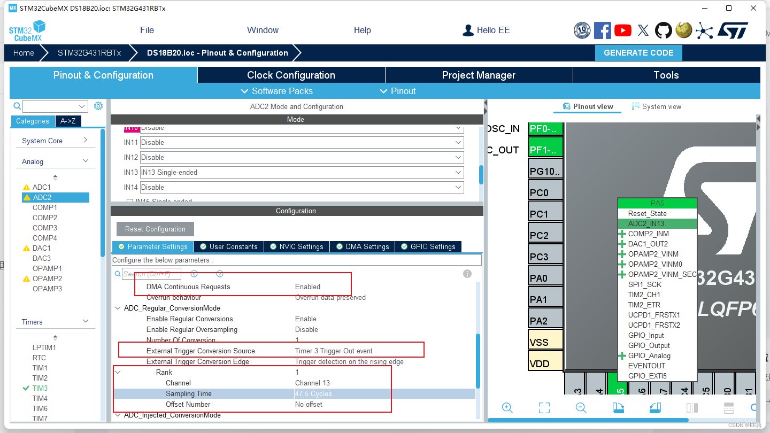The width and height of the screenshot is (770, 433).
Task: Open the User Constants tab
Action: [x=229, y=246]
